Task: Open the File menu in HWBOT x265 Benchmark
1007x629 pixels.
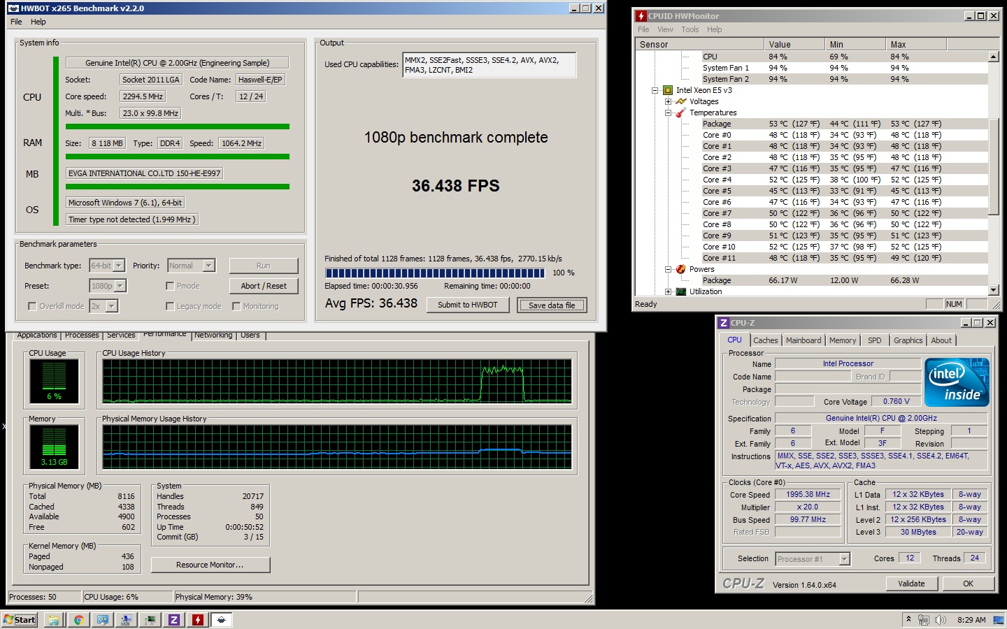Action: click(x=16, y=22)
